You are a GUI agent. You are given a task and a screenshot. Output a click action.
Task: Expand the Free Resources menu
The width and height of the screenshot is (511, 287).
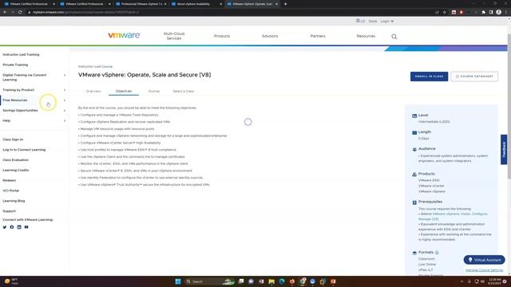pos(65,100)
